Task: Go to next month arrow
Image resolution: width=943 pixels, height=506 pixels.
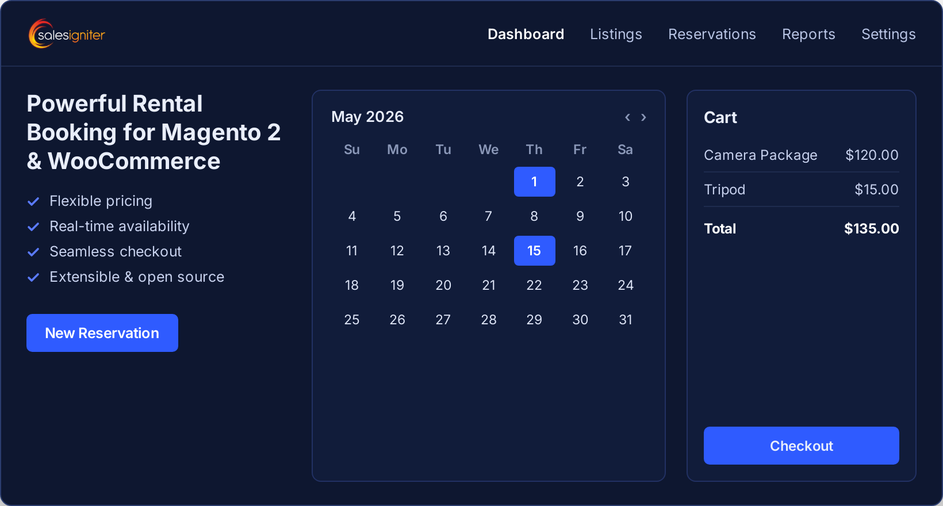Action: pyautogui.click(x=643, y=117)
